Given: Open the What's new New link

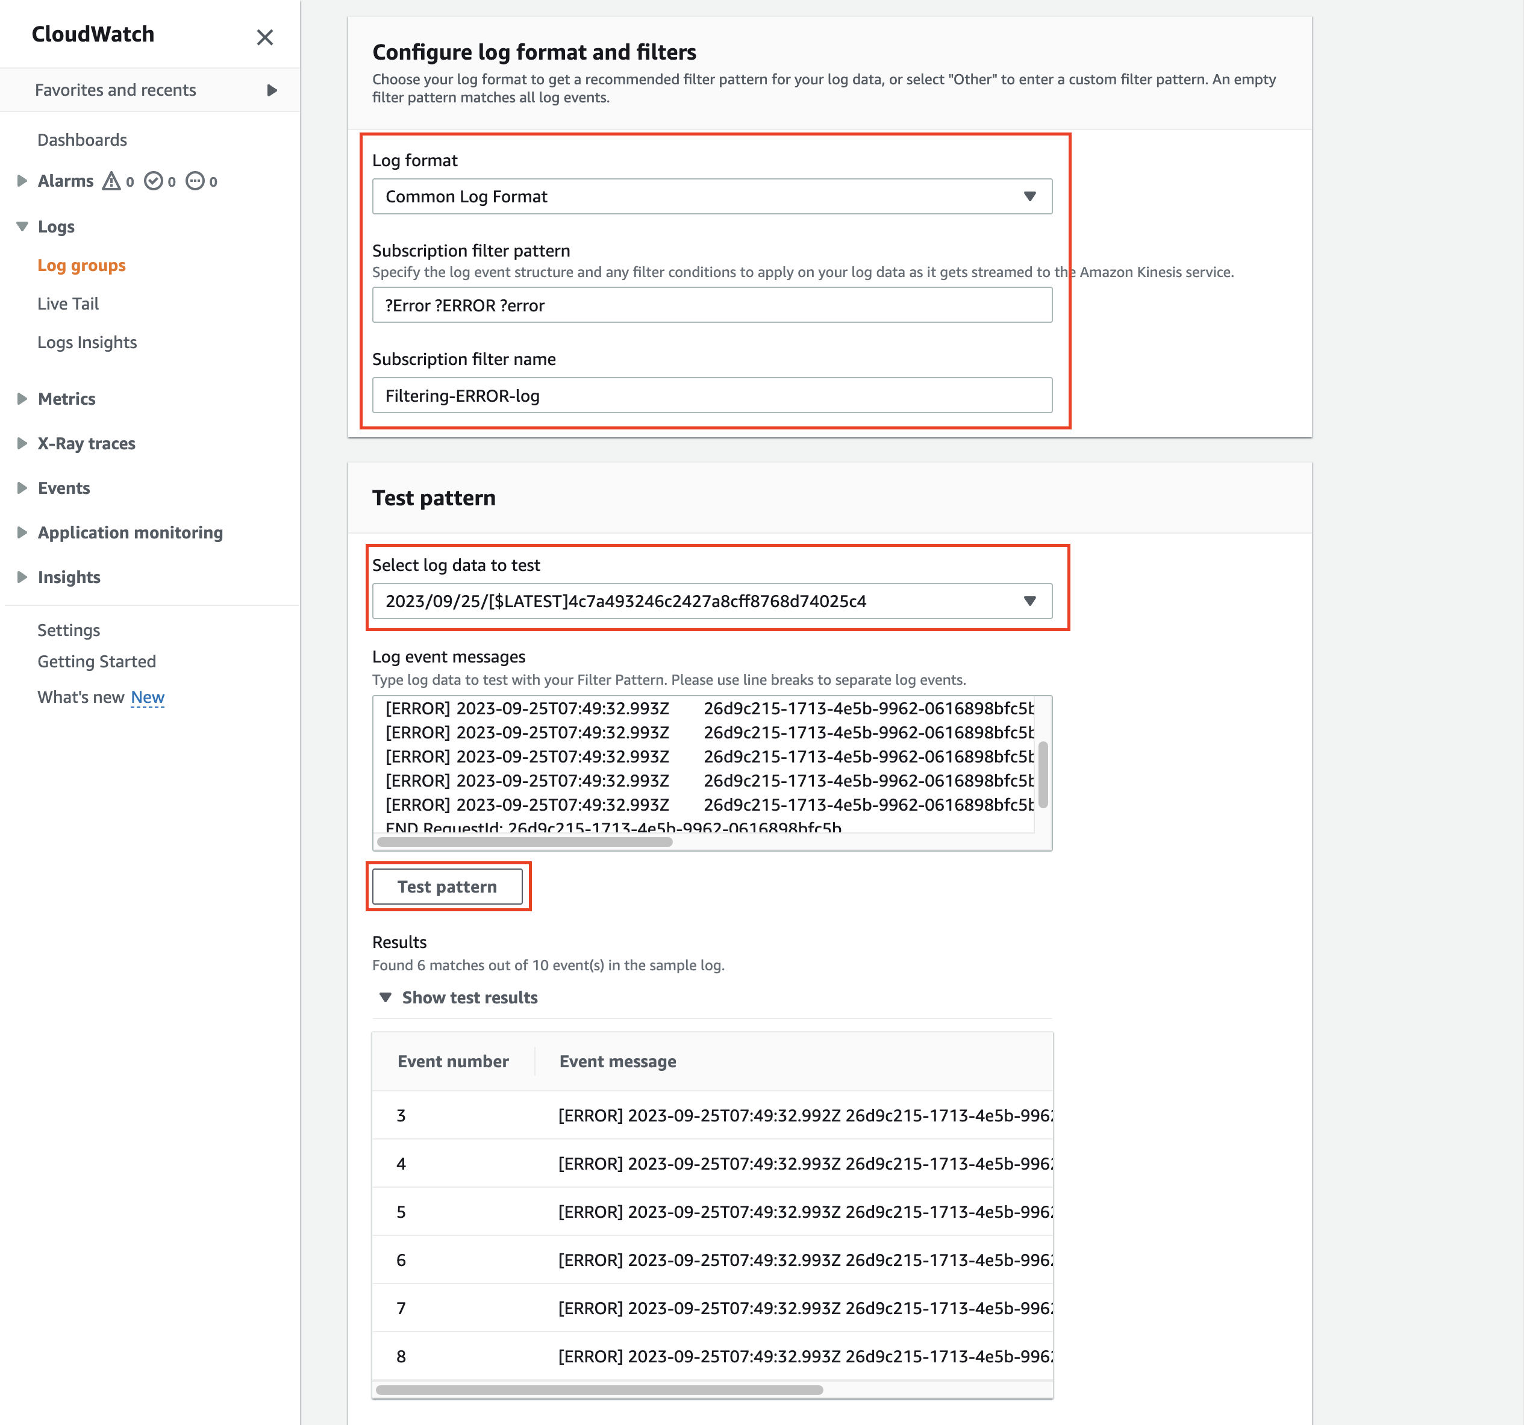Looking at the screenshot, I should (x=147, y=697).
